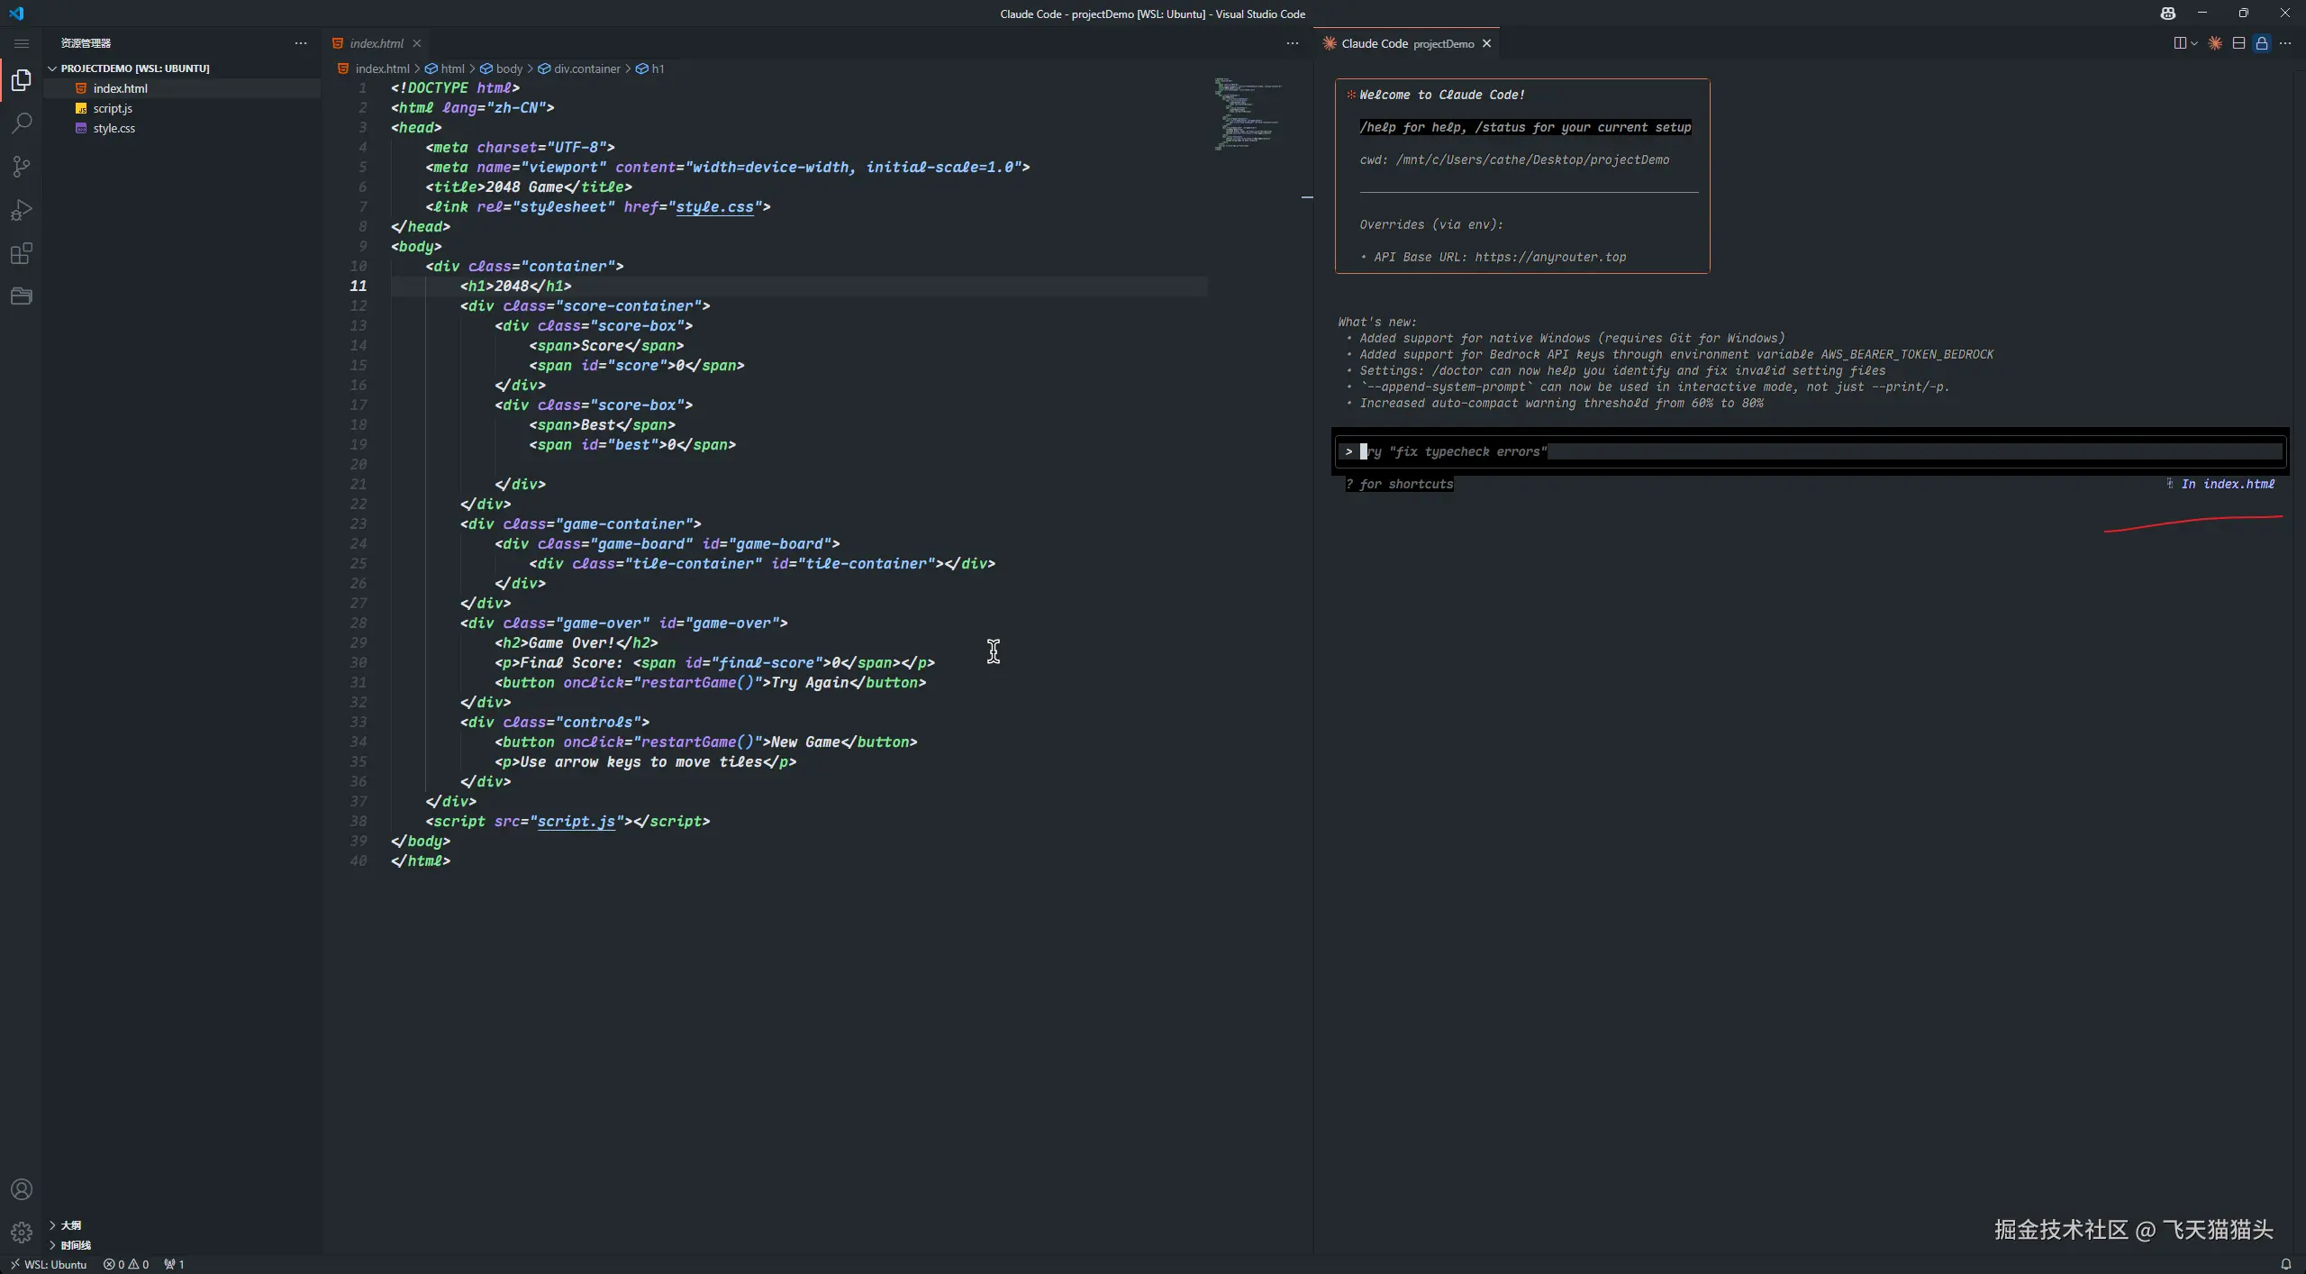
Task: Click html in the breadcrumb
Action: coord(452,68)
